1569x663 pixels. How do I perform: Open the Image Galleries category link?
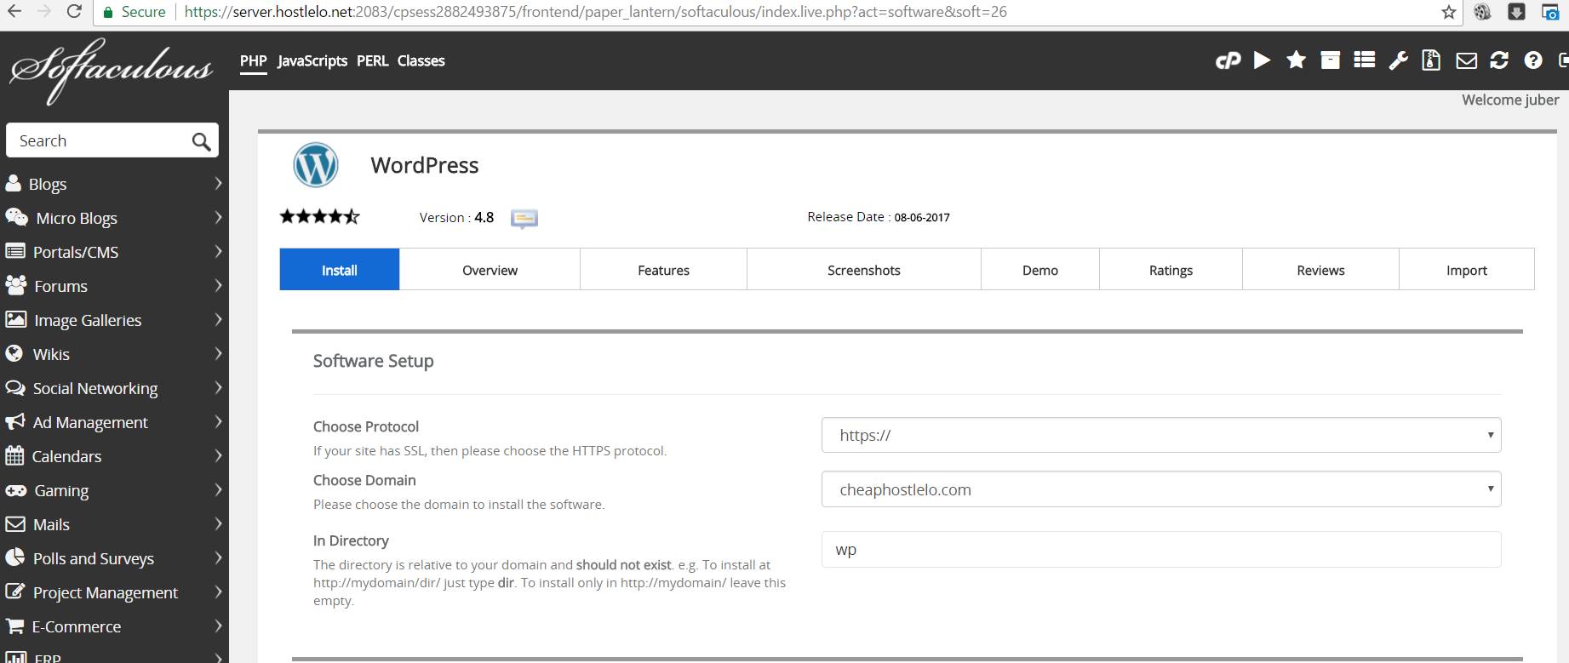point(88,320)
